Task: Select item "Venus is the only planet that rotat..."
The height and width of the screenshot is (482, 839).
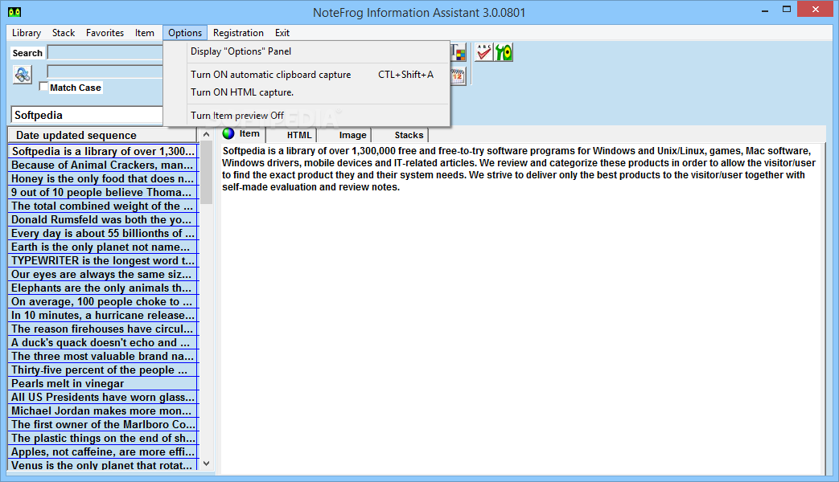Action: coord(103,465)
